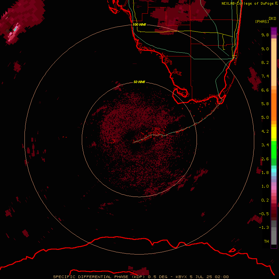Select the 6.6 scale value
279x279 pixels.
click(x=265, y=90)
